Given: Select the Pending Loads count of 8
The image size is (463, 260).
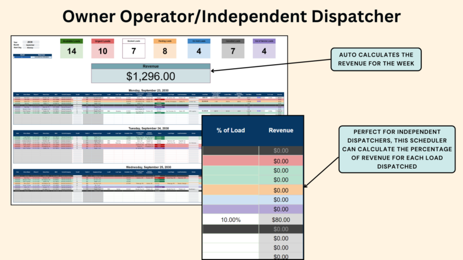Looking at the screenshot, I should coord(165,51).
